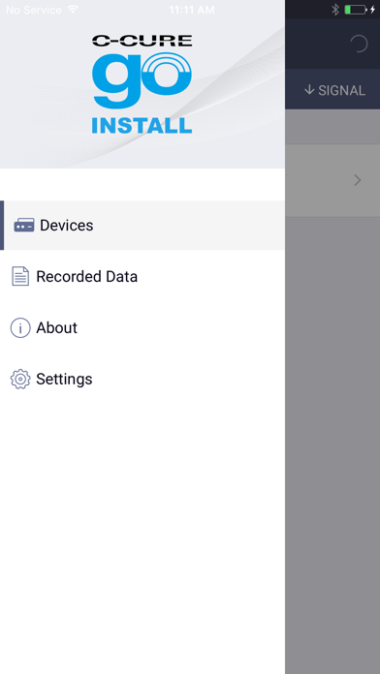Click the Settings gear icon
Screen dimensions: 380x674
20,380
